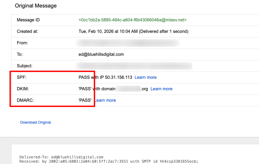Open the Learn more link beside DKIM
This screenshot has width=259, height=164.
coord(161,89)
